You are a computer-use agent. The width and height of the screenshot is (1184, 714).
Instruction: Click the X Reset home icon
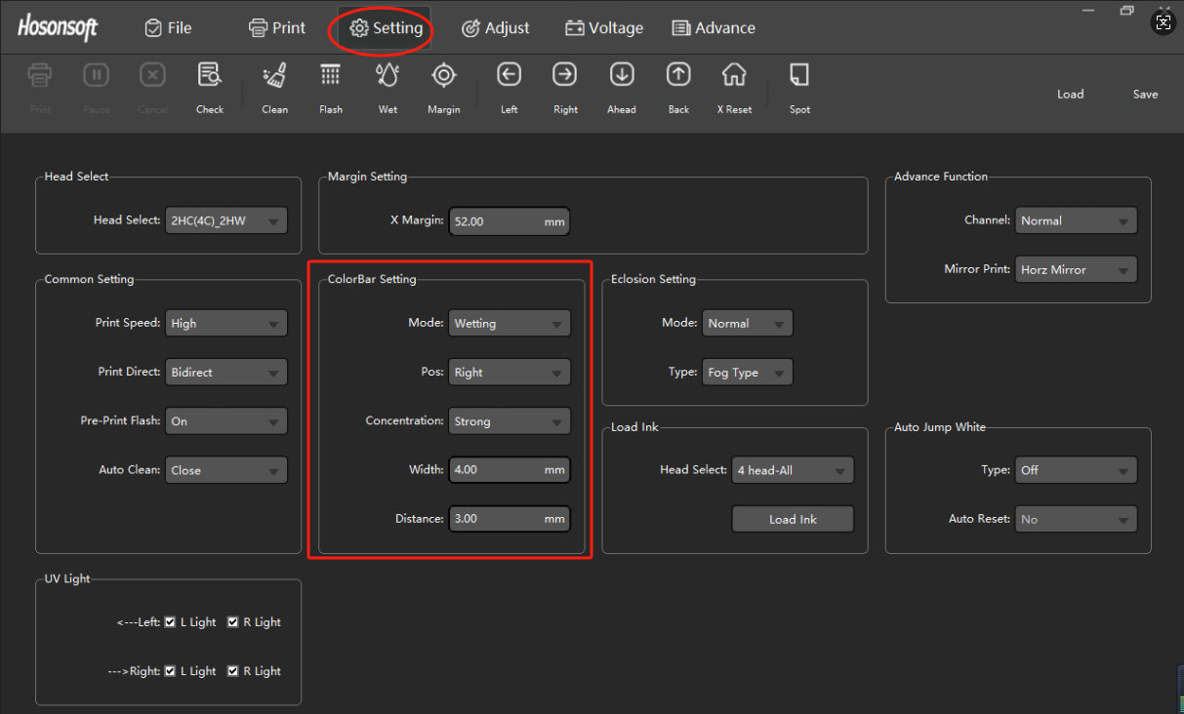734,76
